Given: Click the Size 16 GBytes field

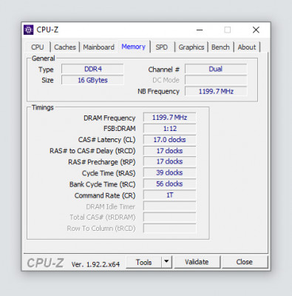Looking at the screenshot, I should (x=92, y=80).
